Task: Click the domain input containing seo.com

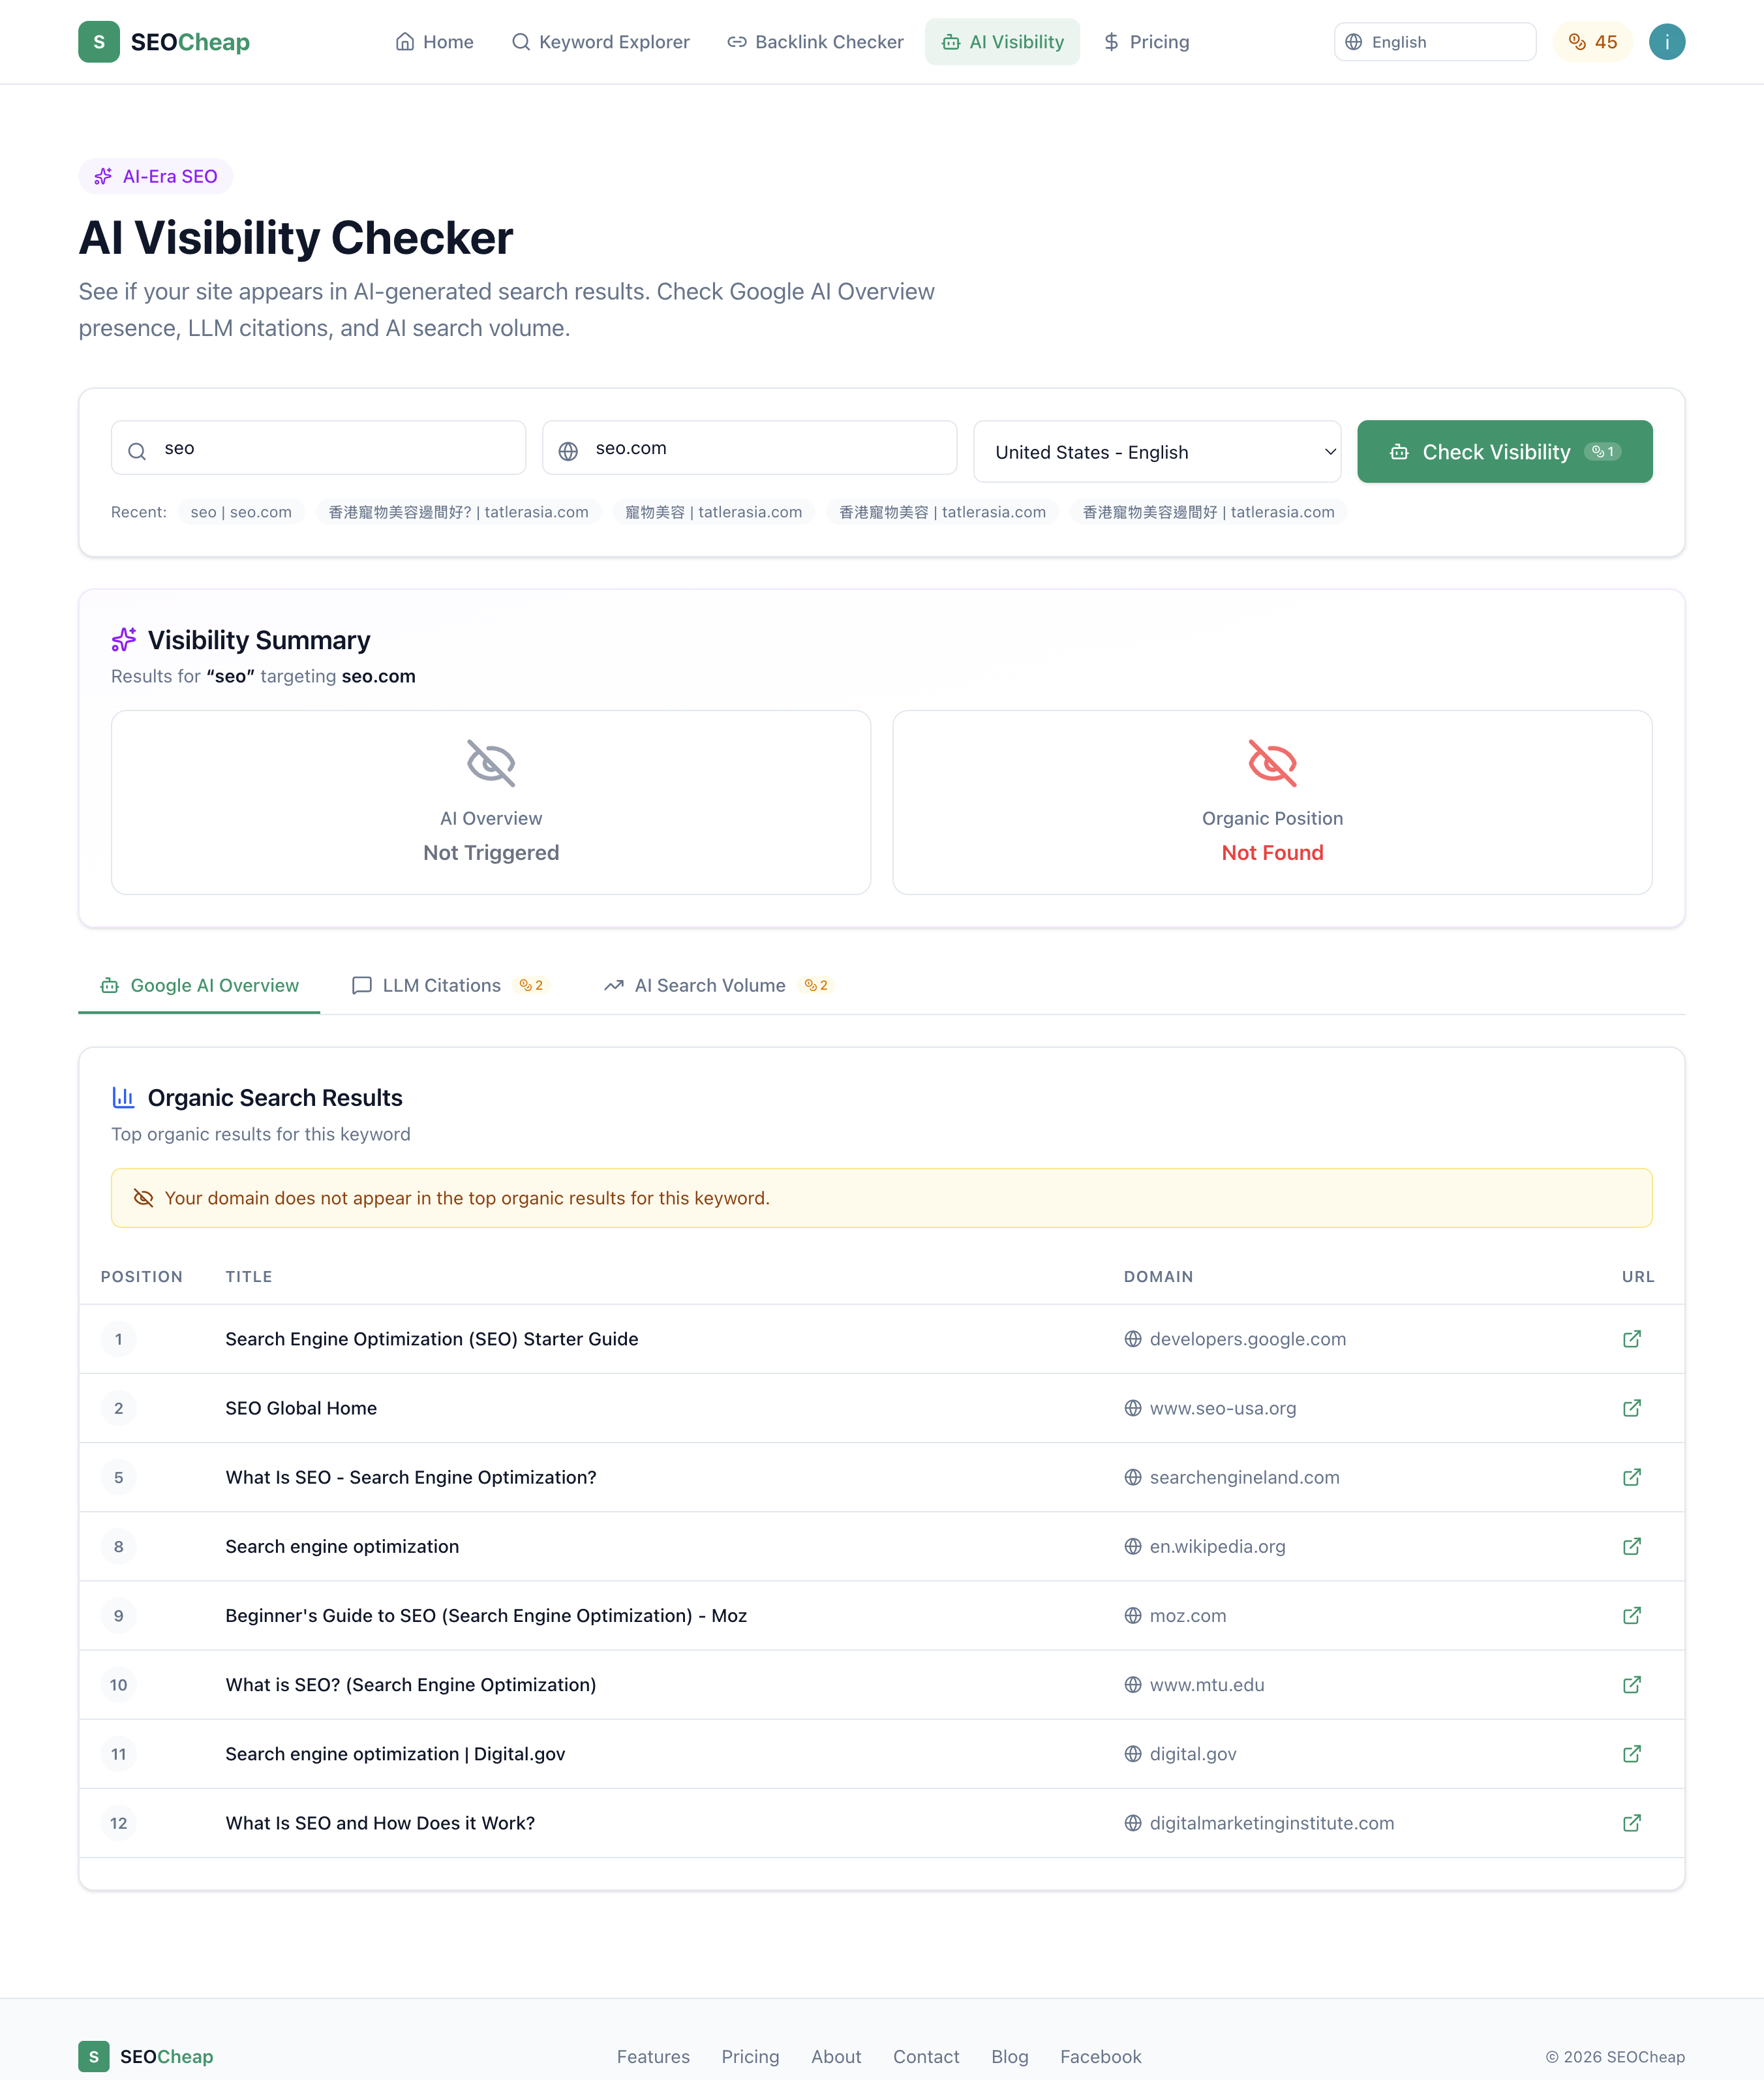Action: [x=749, y=448]
